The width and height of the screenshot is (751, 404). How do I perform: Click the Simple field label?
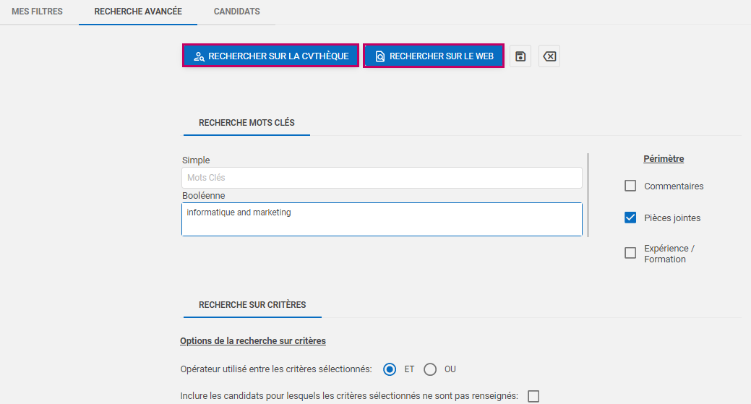[196, 160]
